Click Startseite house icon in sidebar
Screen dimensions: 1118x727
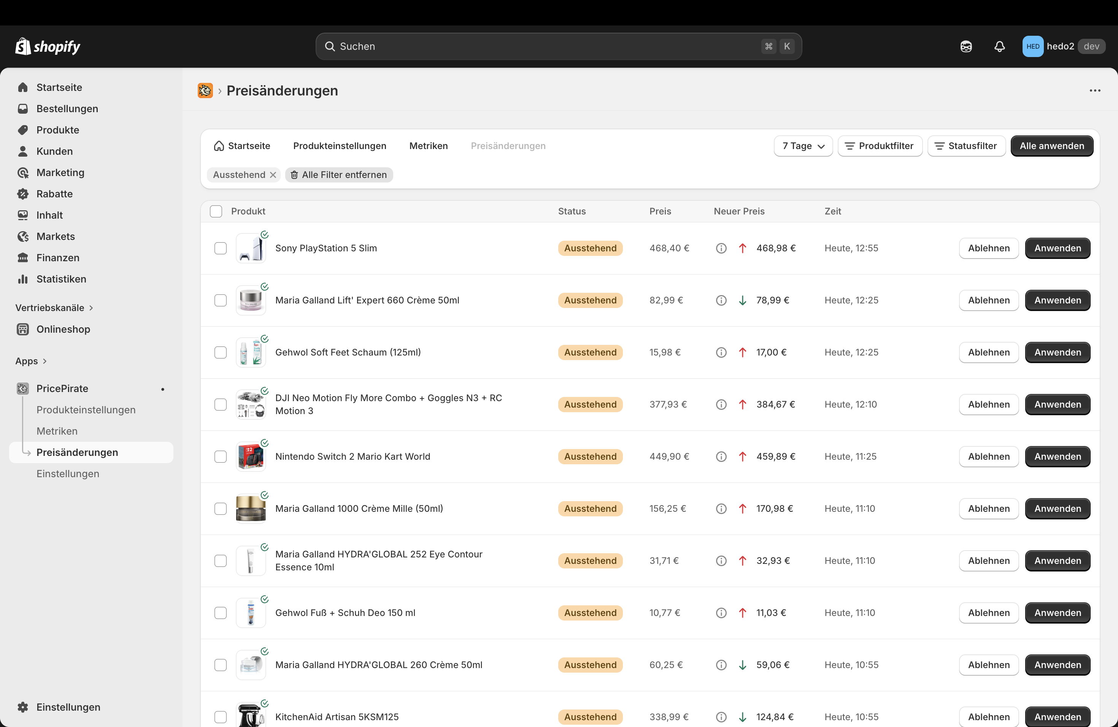pos(22,87)
